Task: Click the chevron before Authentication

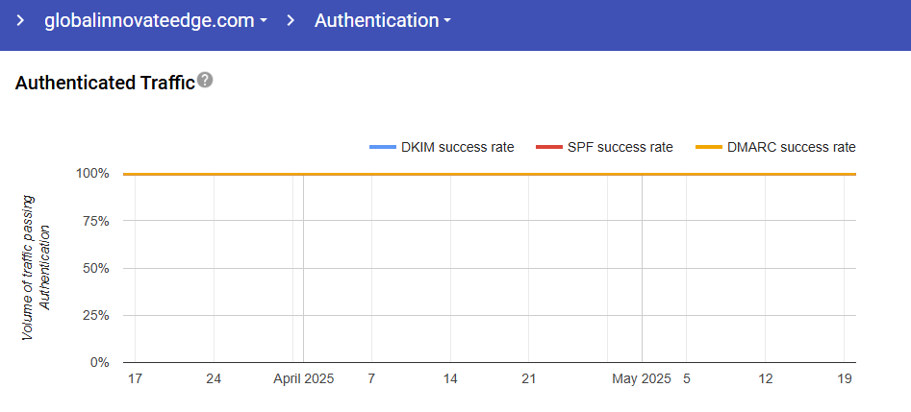Action: (x=291, y=21)
